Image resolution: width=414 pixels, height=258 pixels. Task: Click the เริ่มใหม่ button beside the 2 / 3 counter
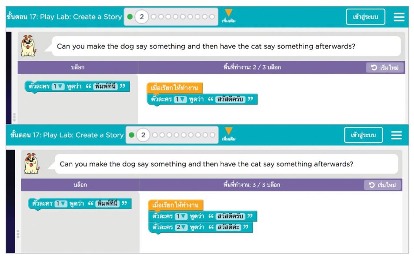385,67
